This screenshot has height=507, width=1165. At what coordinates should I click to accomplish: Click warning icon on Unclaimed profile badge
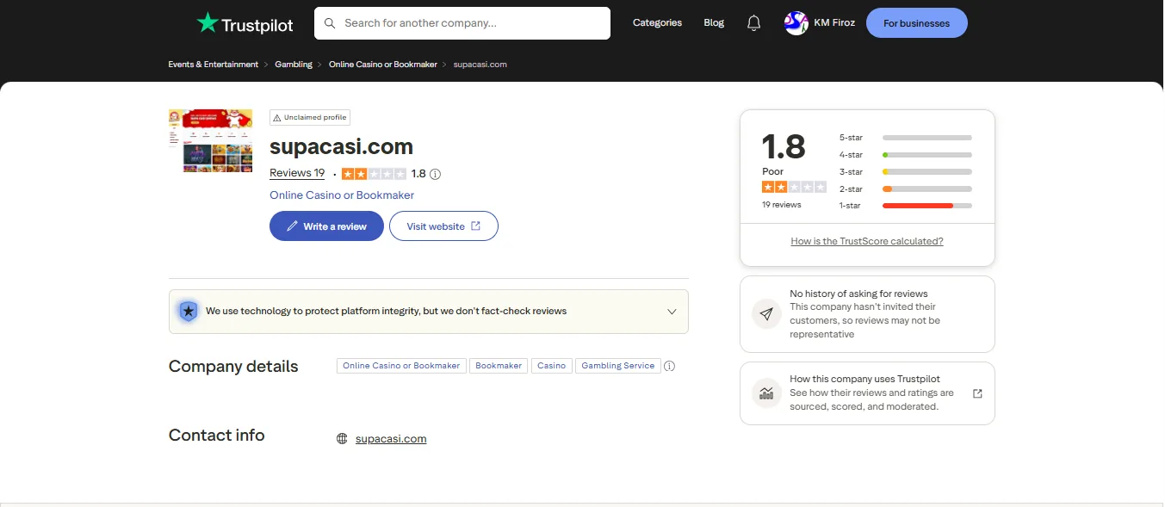277,117
